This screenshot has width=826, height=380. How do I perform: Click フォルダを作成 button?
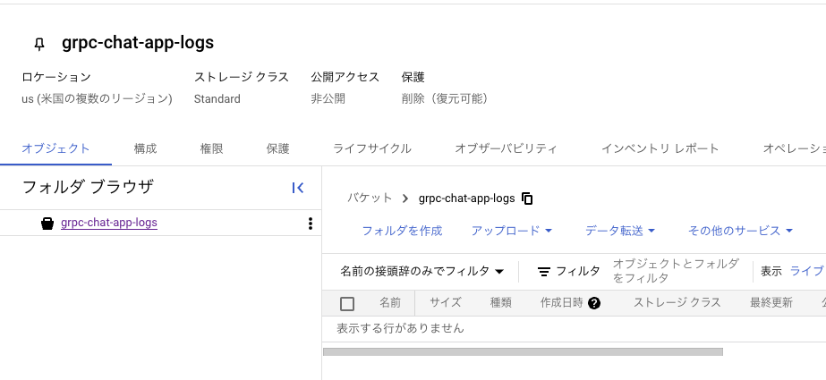(x=402, y=231)
